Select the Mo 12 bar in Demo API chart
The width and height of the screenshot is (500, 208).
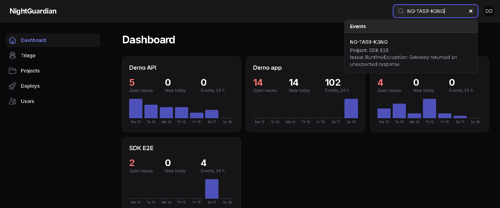136,109
